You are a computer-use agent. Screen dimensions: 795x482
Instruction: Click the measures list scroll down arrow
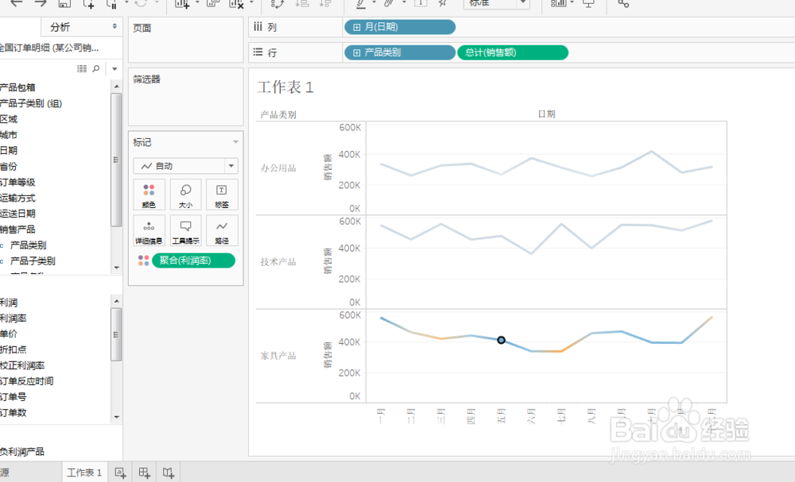click(x=117, y=417)
